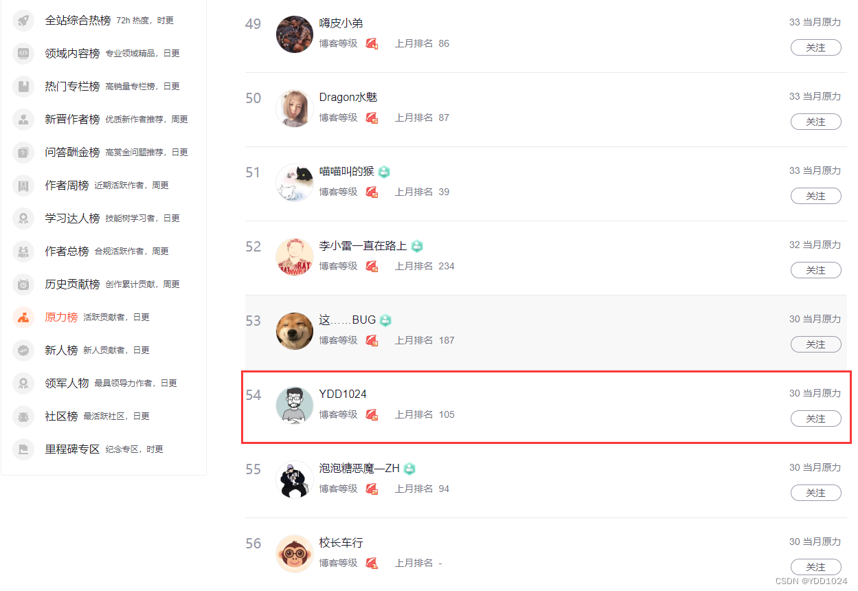
Task: Click the Shiba dog avatar of 这……BUG
Action: 294,331
